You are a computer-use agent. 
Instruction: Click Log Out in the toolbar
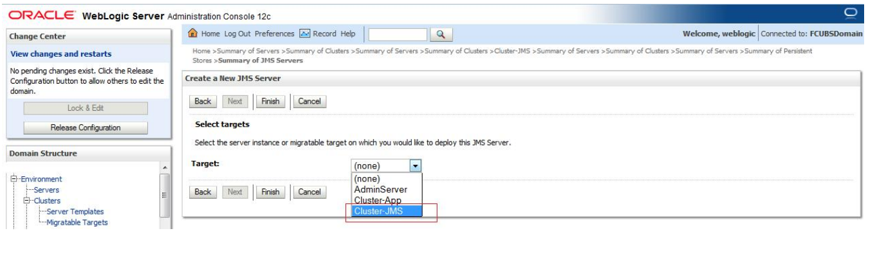pyautogui.click(x=237, y=33)
